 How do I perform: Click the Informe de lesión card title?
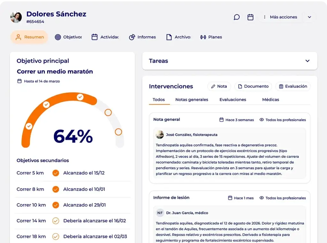[x=171, y=197]
